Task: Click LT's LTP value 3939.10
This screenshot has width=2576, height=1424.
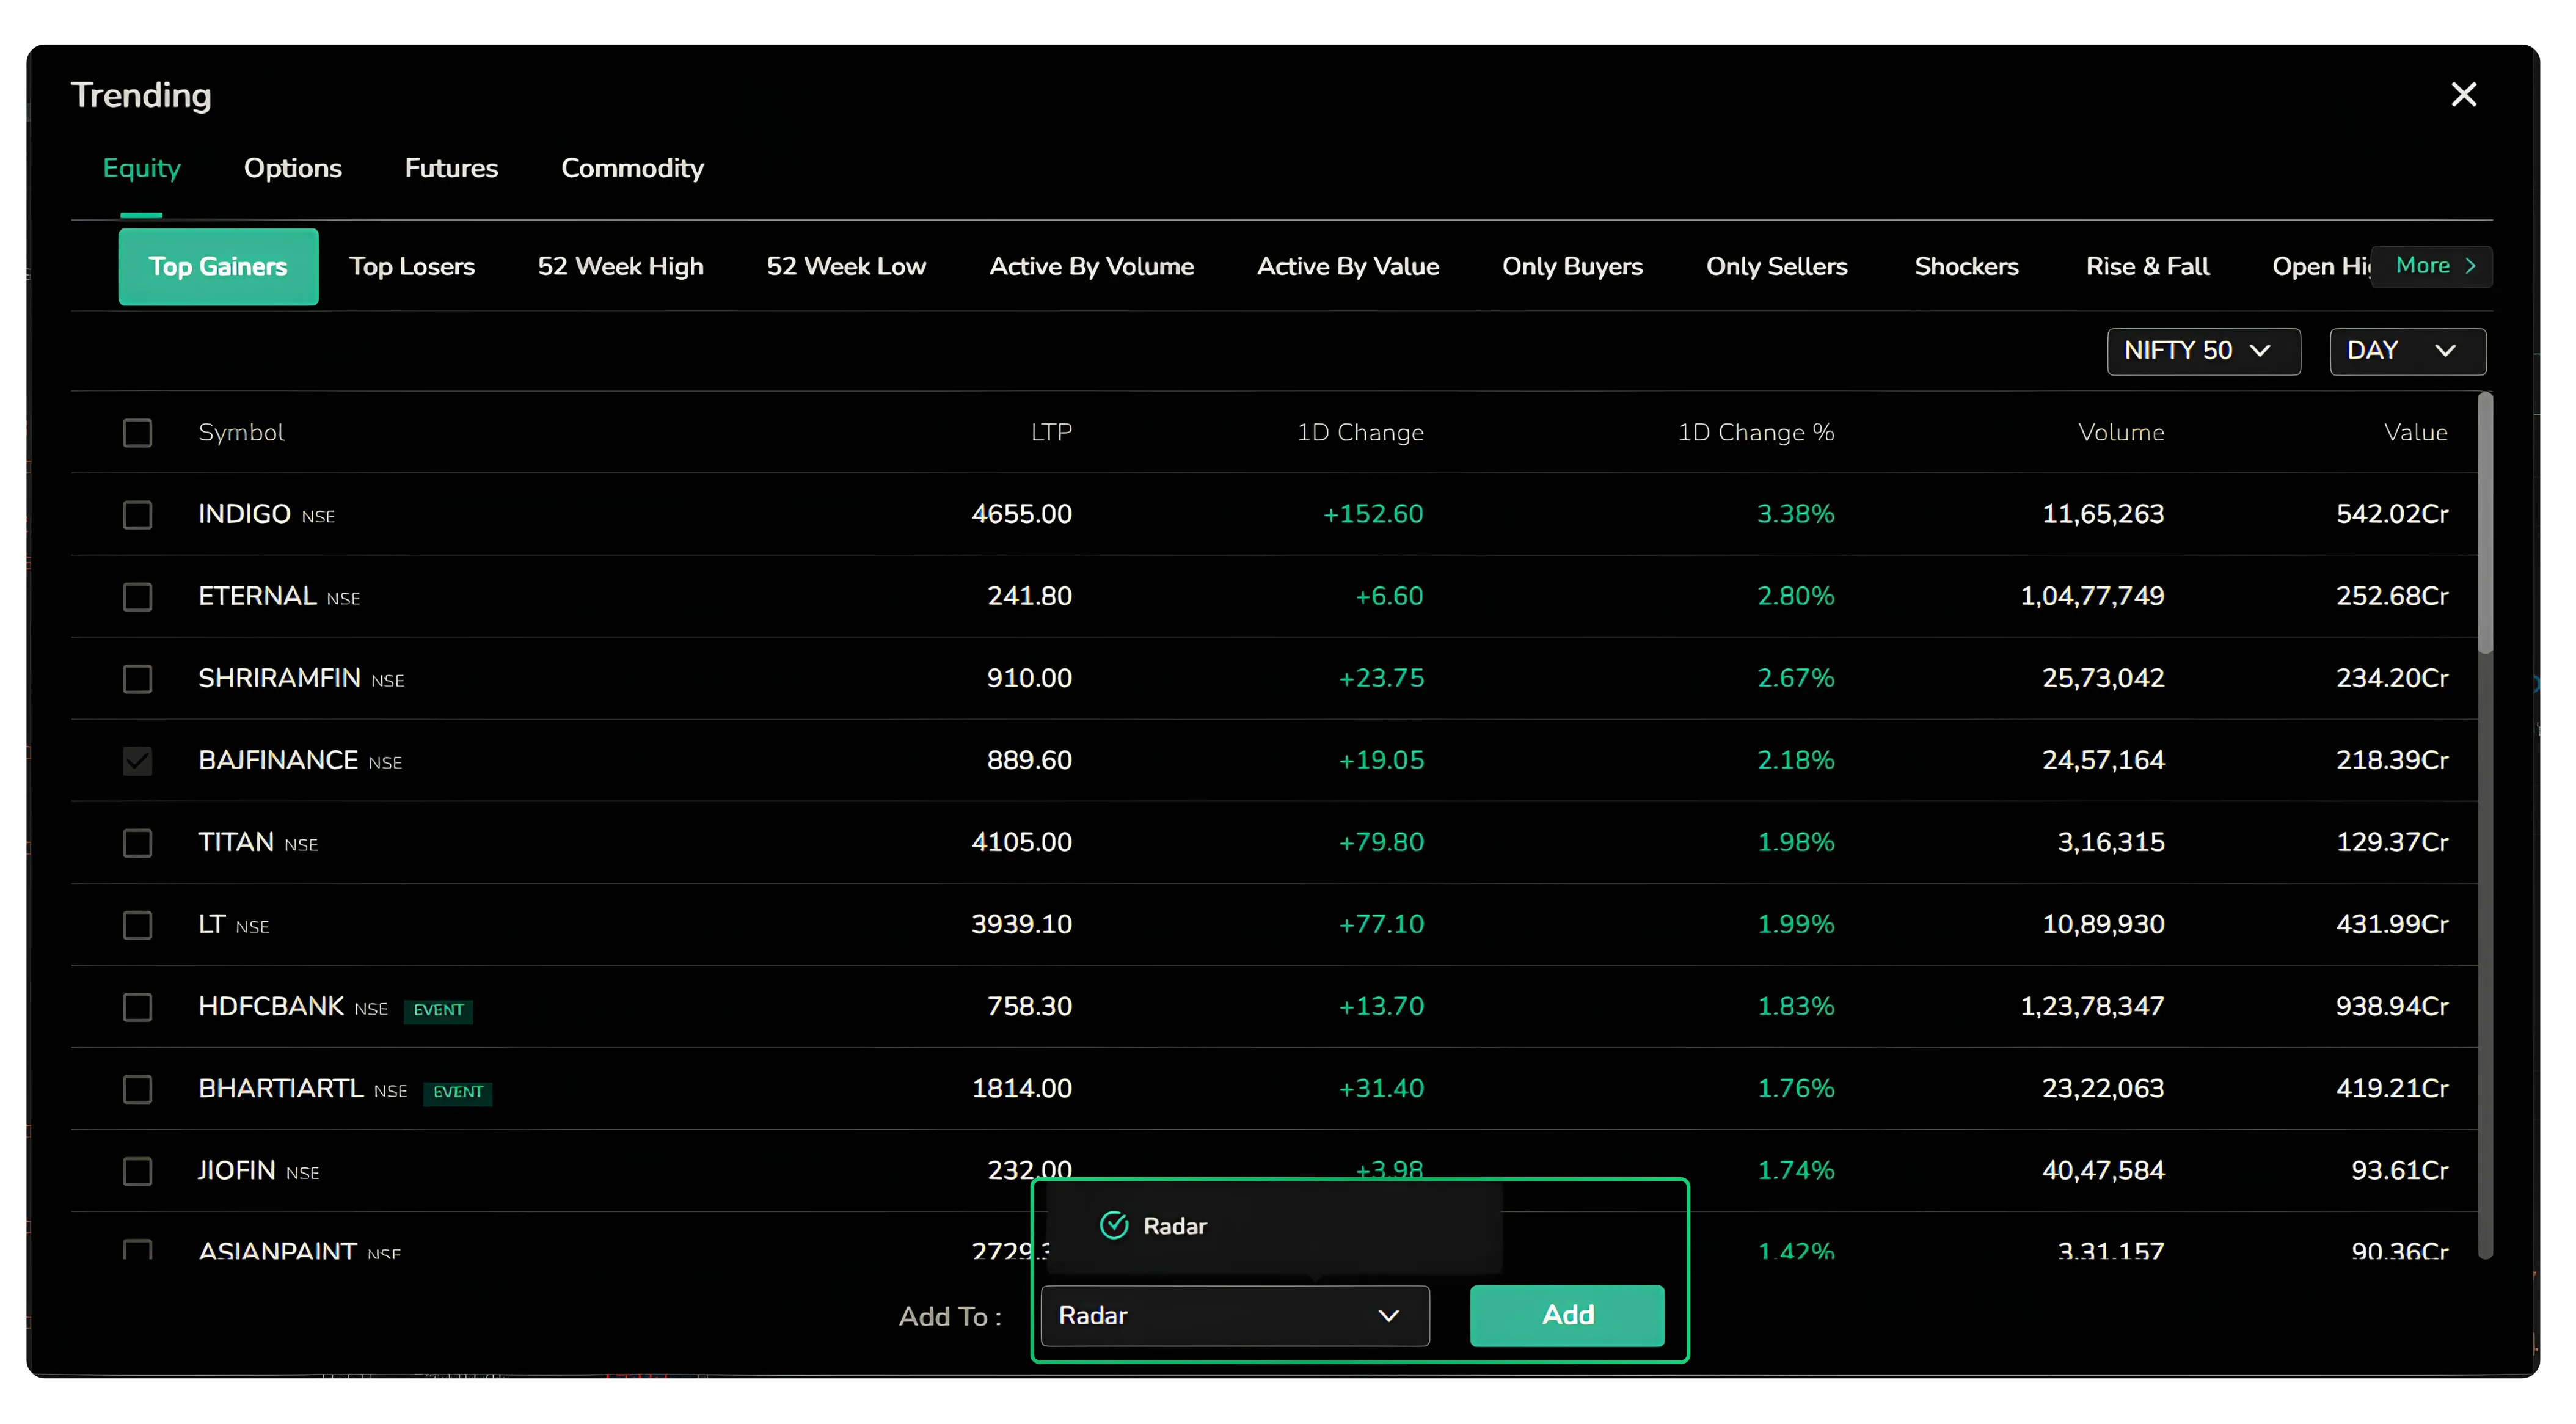Action: (x=1021, y=924)
